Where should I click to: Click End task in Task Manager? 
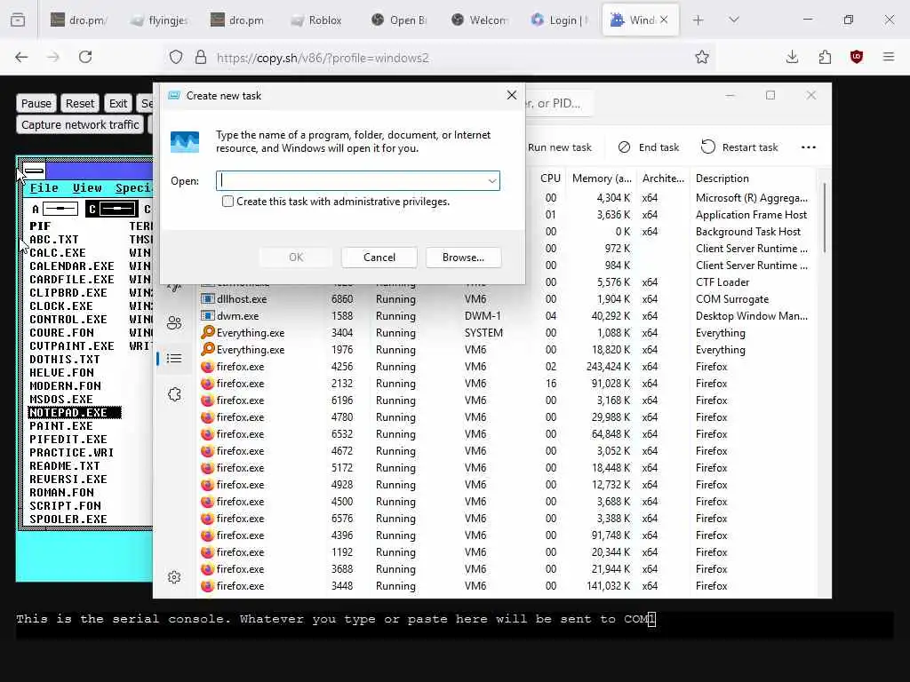pos(648,147)
